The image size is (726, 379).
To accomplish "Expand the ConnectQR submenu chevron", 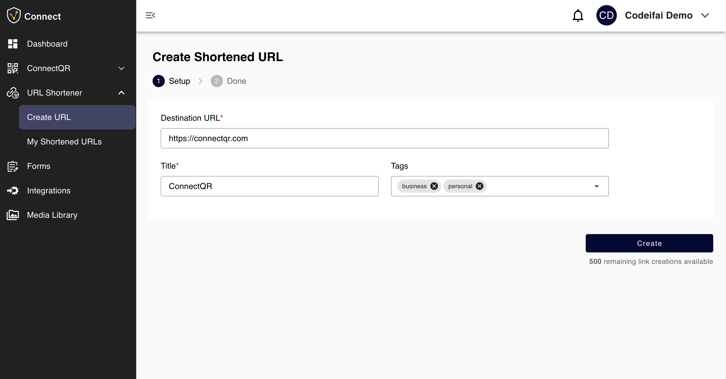I will (x=121, y=68).
